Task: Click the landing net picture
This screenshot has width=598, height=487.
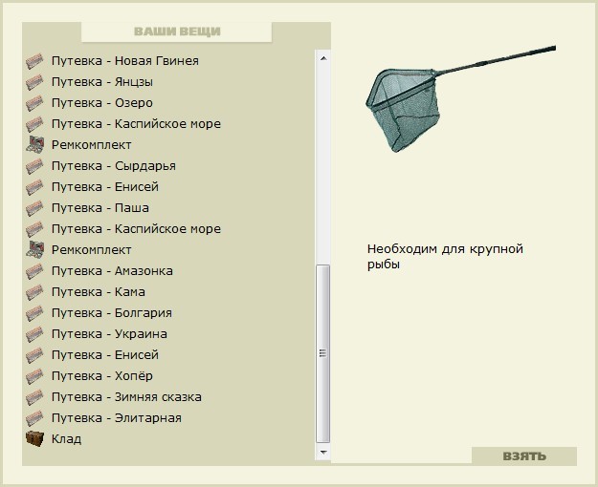Action: tap(460, 98)
